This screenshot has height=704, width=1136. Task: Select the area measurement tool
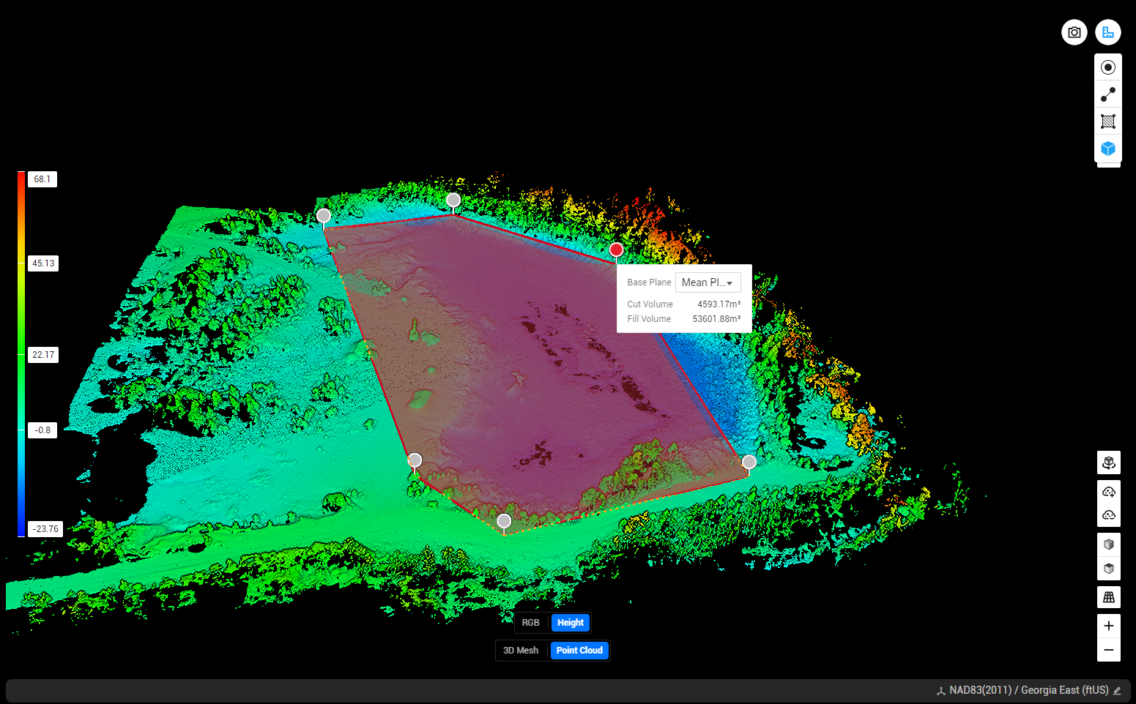1108,121
